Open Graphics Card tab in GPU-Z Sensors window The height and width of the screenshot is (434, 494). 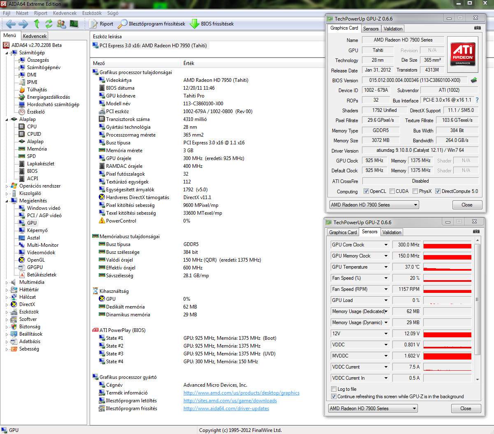pyautogui.click(x=343, y=232)
